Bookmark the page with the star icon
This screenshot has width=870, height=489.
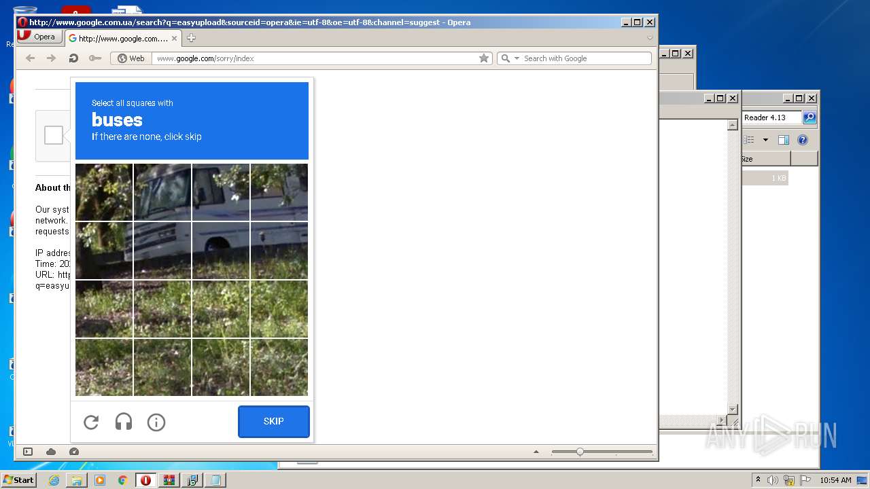484,58
